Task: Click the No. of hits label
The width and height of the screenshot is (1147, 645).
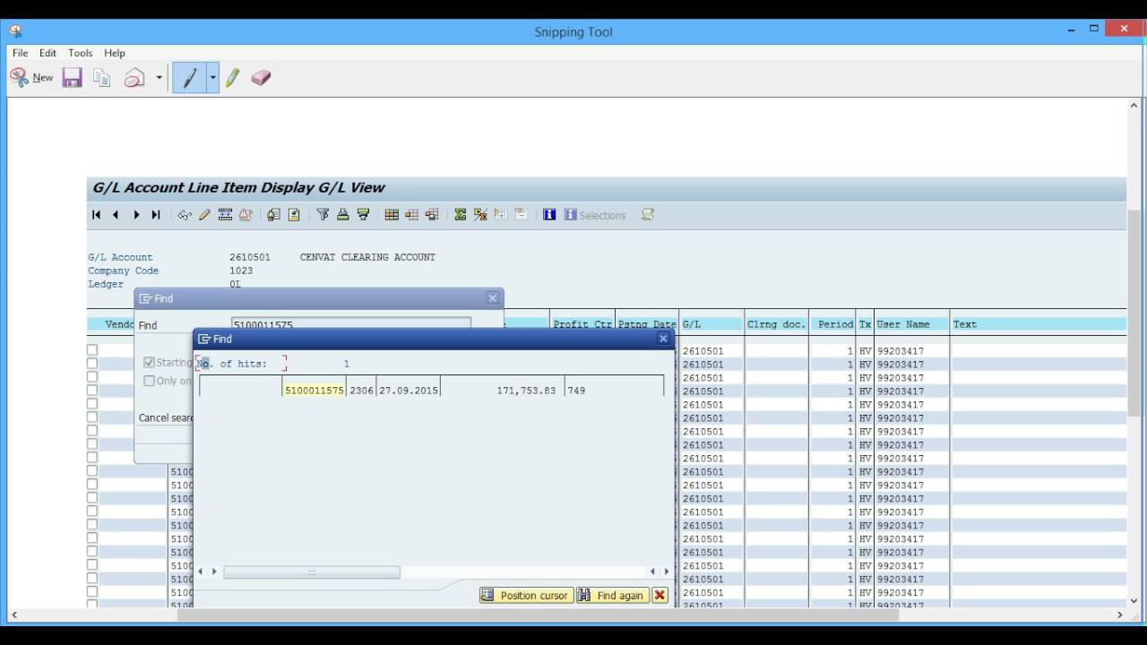Action: pos(232,364)
